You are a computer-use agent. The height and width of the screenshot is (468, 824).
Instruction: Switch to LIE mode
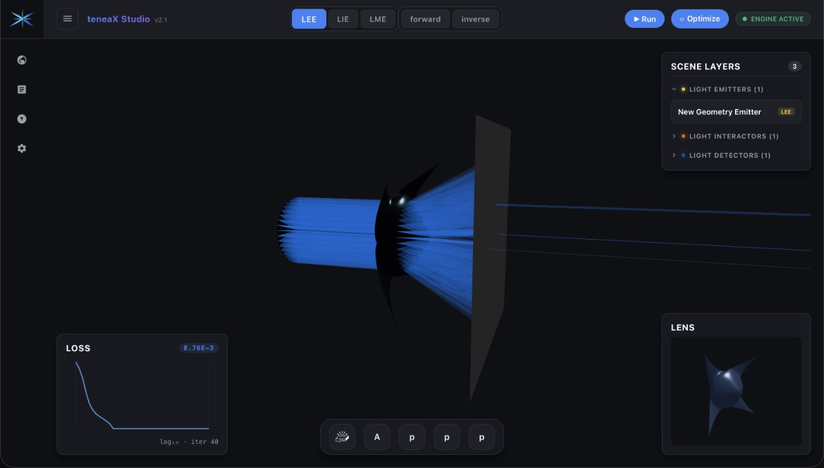tap(343, 19)
